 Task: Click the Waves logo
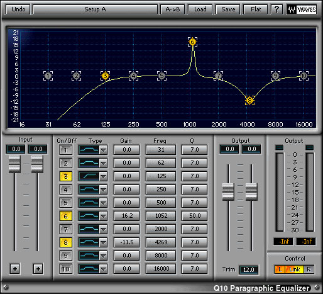point(302,9)
